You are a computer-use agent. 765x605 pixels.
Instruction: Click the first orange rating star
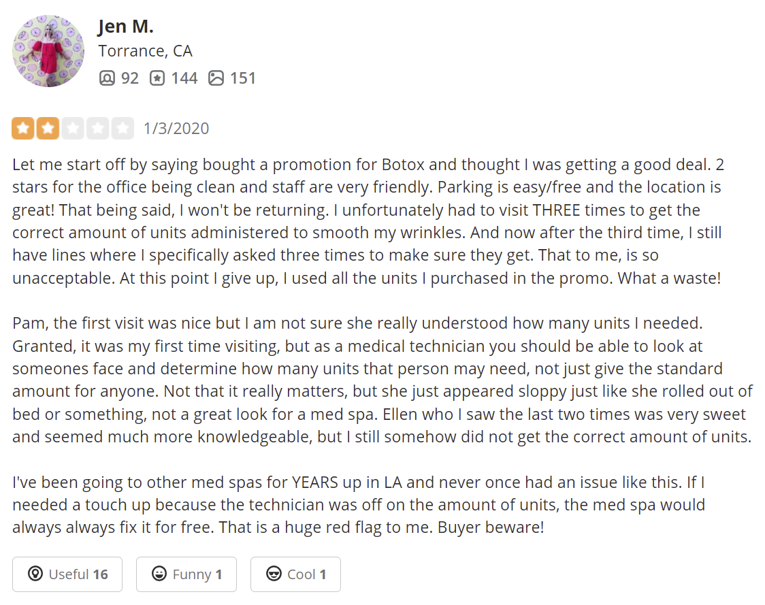click(23, 129)
